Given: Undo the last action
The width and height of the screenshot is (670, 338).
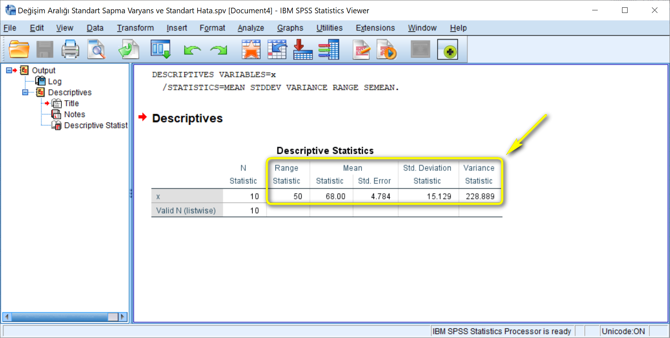Looking at the screenshot, I should click(x=192, y=49).
